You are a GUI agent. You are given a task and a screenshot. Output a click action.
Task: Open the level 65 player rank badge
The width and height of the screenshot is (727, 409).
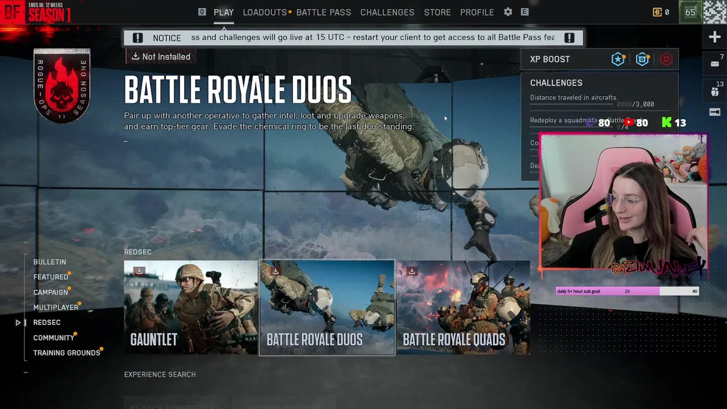click(x=690, y=12)
